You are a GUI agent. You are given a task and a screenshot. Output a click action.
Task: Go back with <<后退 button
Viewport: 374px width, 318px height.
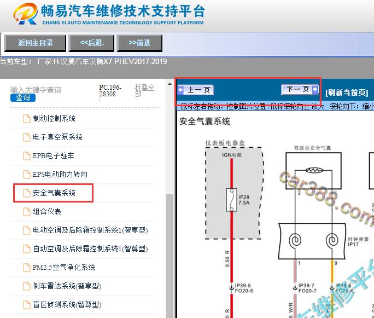[92, 43]
